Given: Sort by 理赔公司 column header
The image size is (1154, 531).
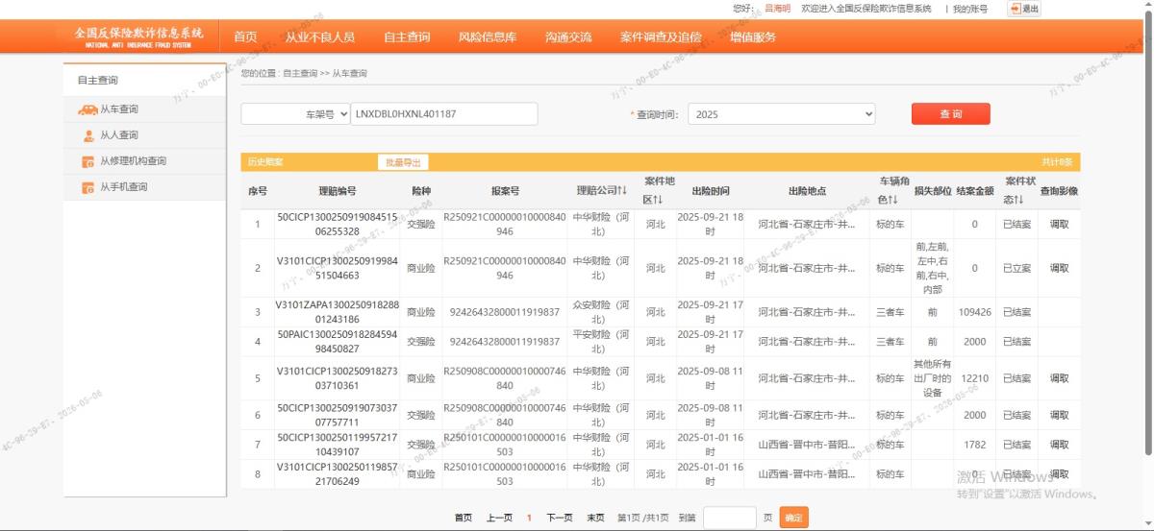Looking at the screenshot, I should pos(601,191).
